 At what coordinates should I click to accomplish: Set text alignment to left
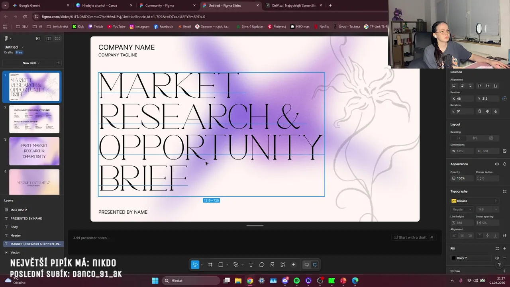click(454, 236)
